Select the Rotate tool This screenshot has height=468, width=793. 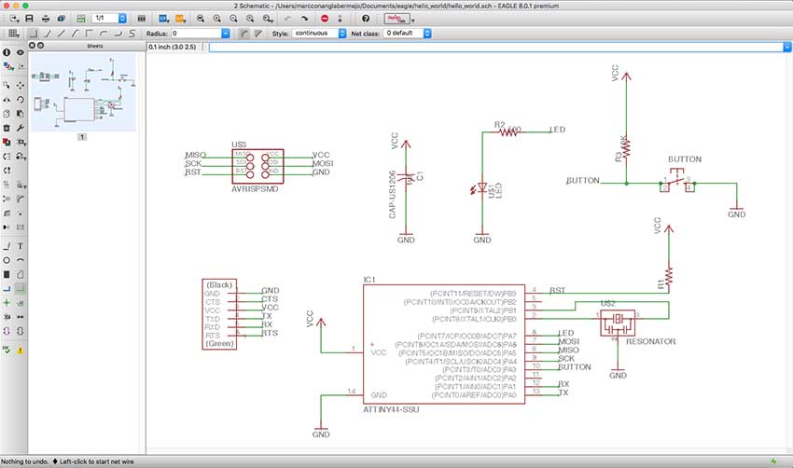point(21,100)
